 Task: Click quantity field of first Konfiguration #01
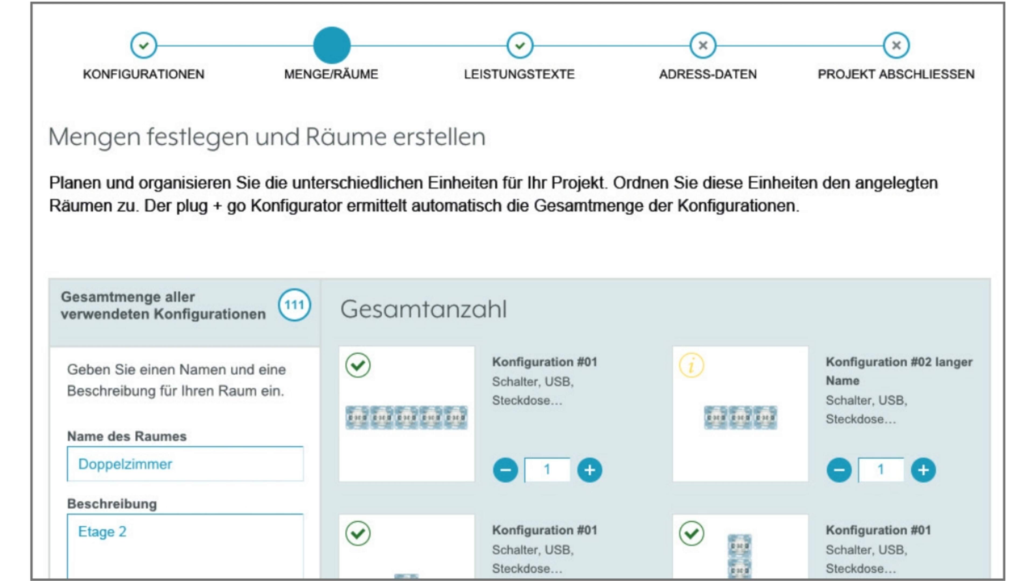tap(547, 470)
